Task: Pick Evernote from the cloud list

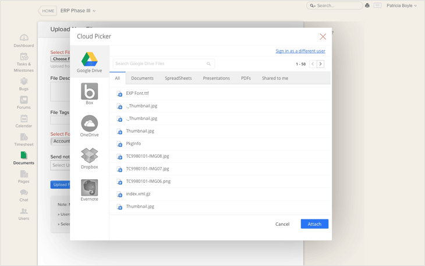Action: [89, 190]
